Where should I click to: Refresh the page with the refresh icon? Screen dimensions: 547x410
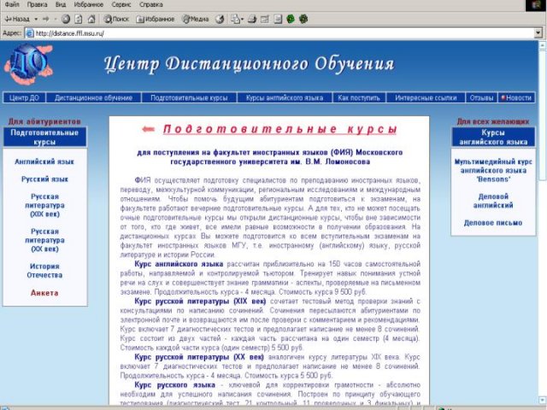[x=79, y=19]
